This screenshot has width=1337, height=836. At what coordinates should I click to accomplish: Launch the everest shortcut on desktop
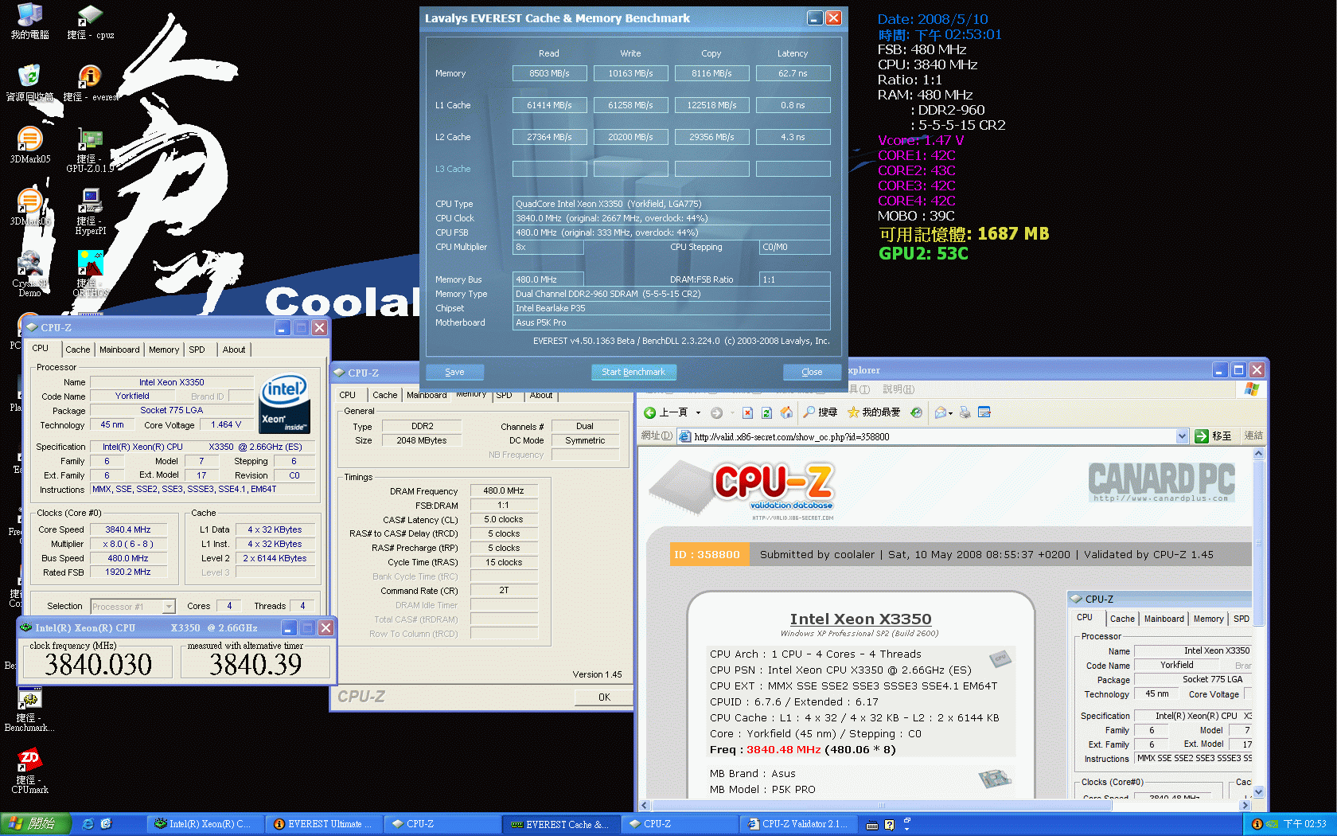[x=90, y=84]
